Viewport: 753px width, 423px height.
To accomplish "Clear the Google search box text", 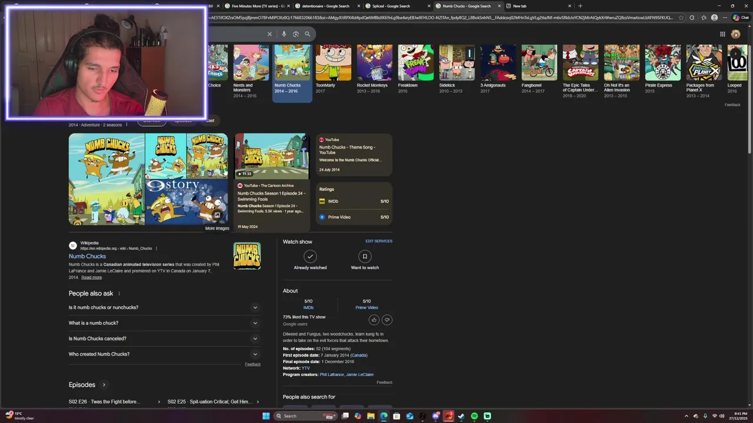I will (x=269, y=34).
